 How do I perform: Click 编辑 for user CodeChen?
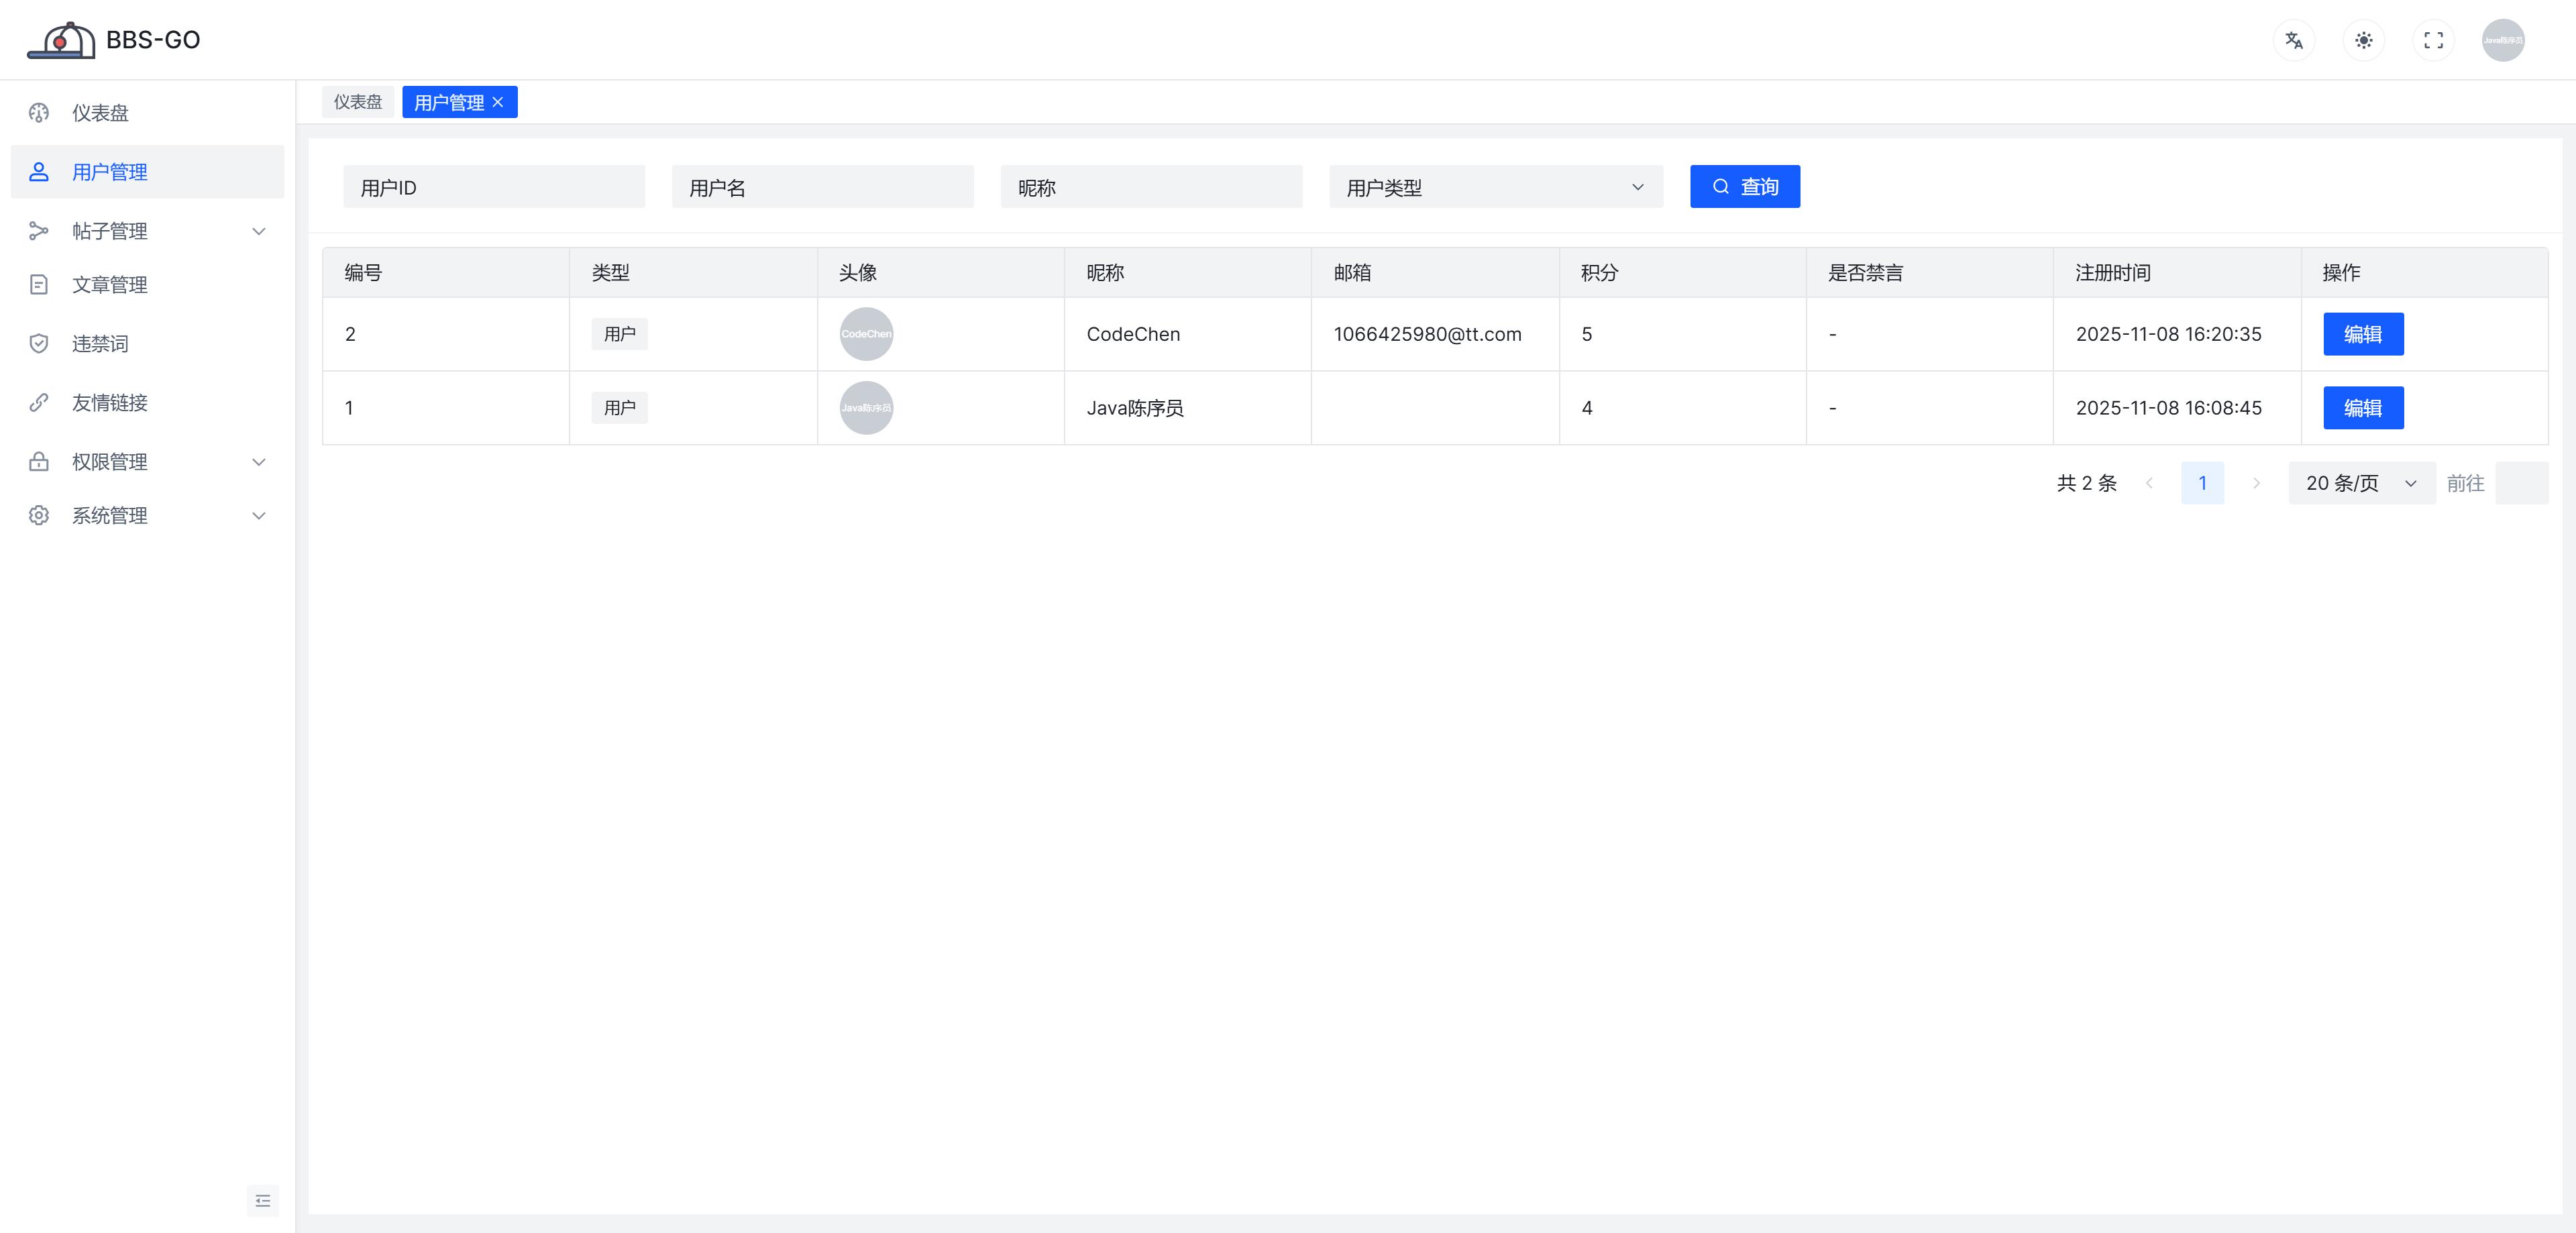pyautogui.click(x=2362, y=334)
